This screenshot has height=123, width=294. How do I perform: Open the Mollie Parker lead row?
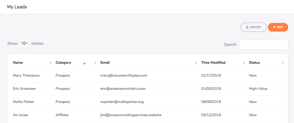click(148, 102)
